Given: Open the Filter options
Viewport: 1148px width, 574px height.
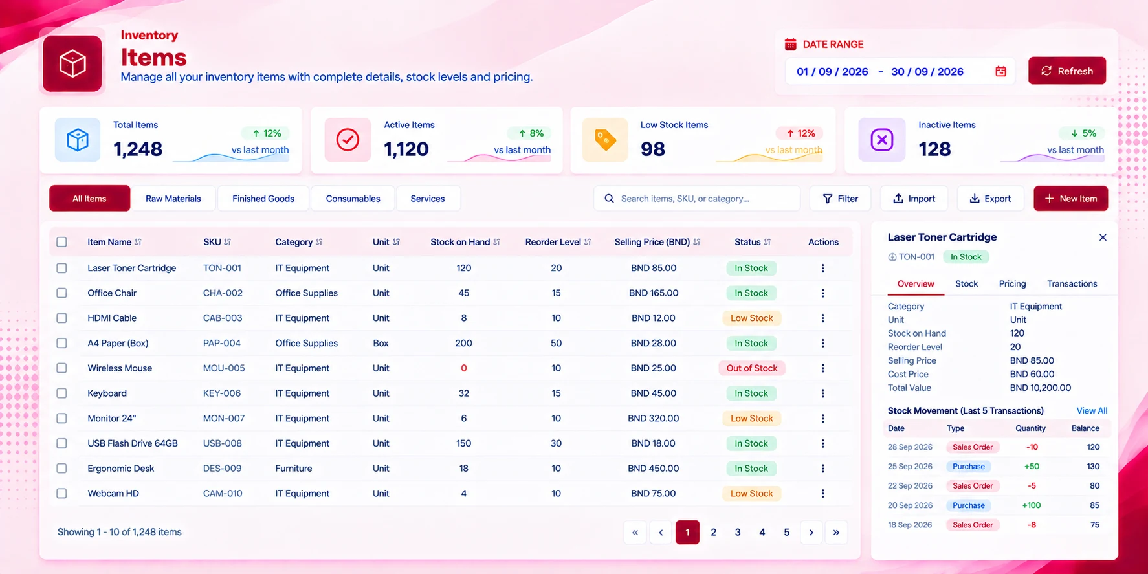Looking at the screenshot, I should [840, 199].
